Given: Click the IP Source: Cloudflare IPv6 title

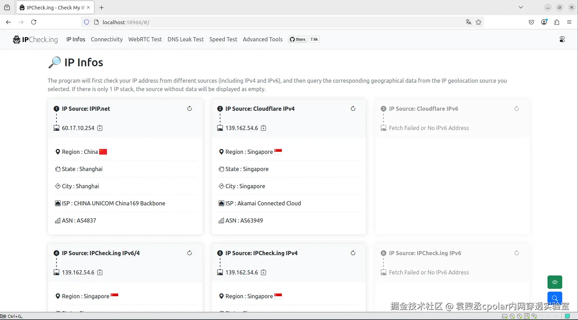Looking at the screenshot, I should (x=423, y=109).
